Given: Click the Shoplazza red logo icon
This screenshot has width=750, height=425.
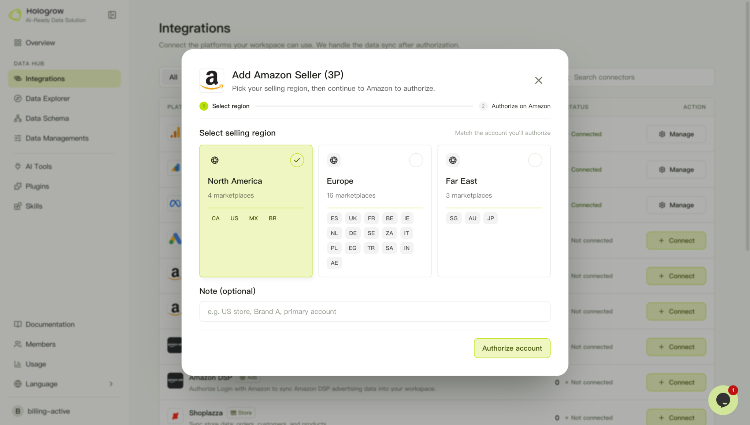Looking at the screenshot, I should (175, 416).
